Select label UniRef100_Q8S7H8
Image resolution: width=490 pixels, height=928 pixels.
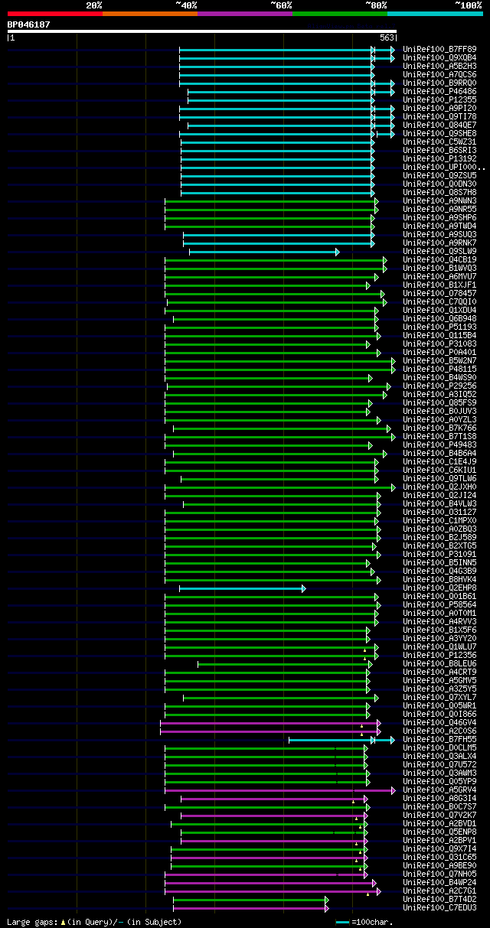[439, 192]
